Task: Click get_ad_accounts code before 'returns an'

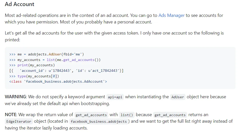Action: click(170, 115)
